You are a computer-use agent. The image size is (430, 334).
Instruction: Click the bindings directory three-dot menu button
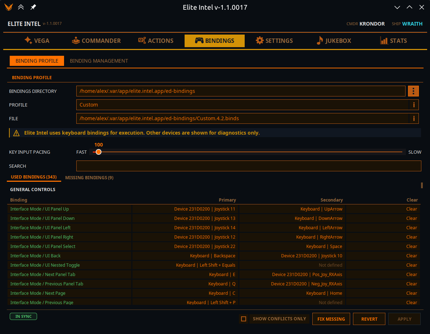413,91
